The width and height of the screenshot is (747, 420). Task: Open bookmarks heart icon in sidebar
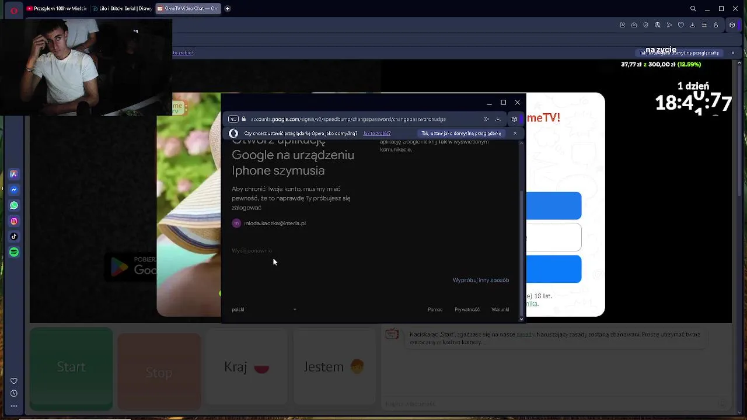(x=14, y=381)
